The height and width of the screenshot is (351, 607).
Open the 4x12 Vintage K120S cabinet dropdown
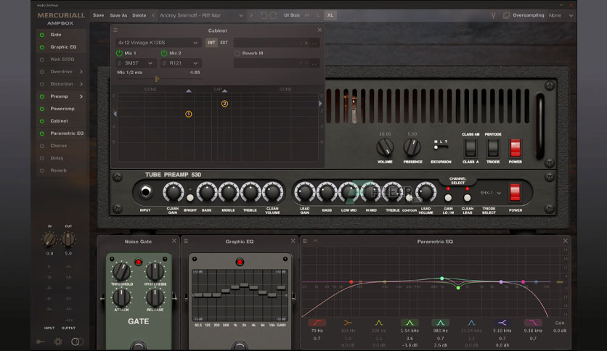click(x=158, y=43)
